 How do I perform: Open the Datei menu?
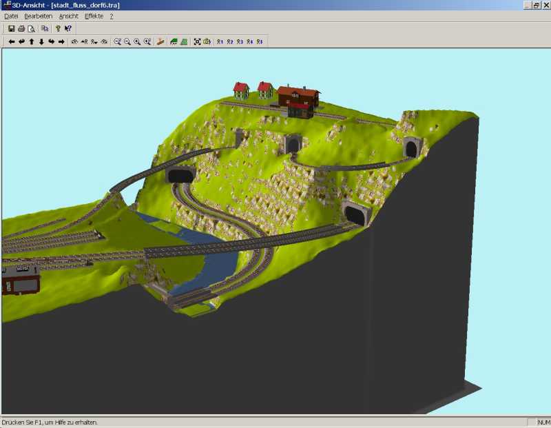click(x=11, y=16)
